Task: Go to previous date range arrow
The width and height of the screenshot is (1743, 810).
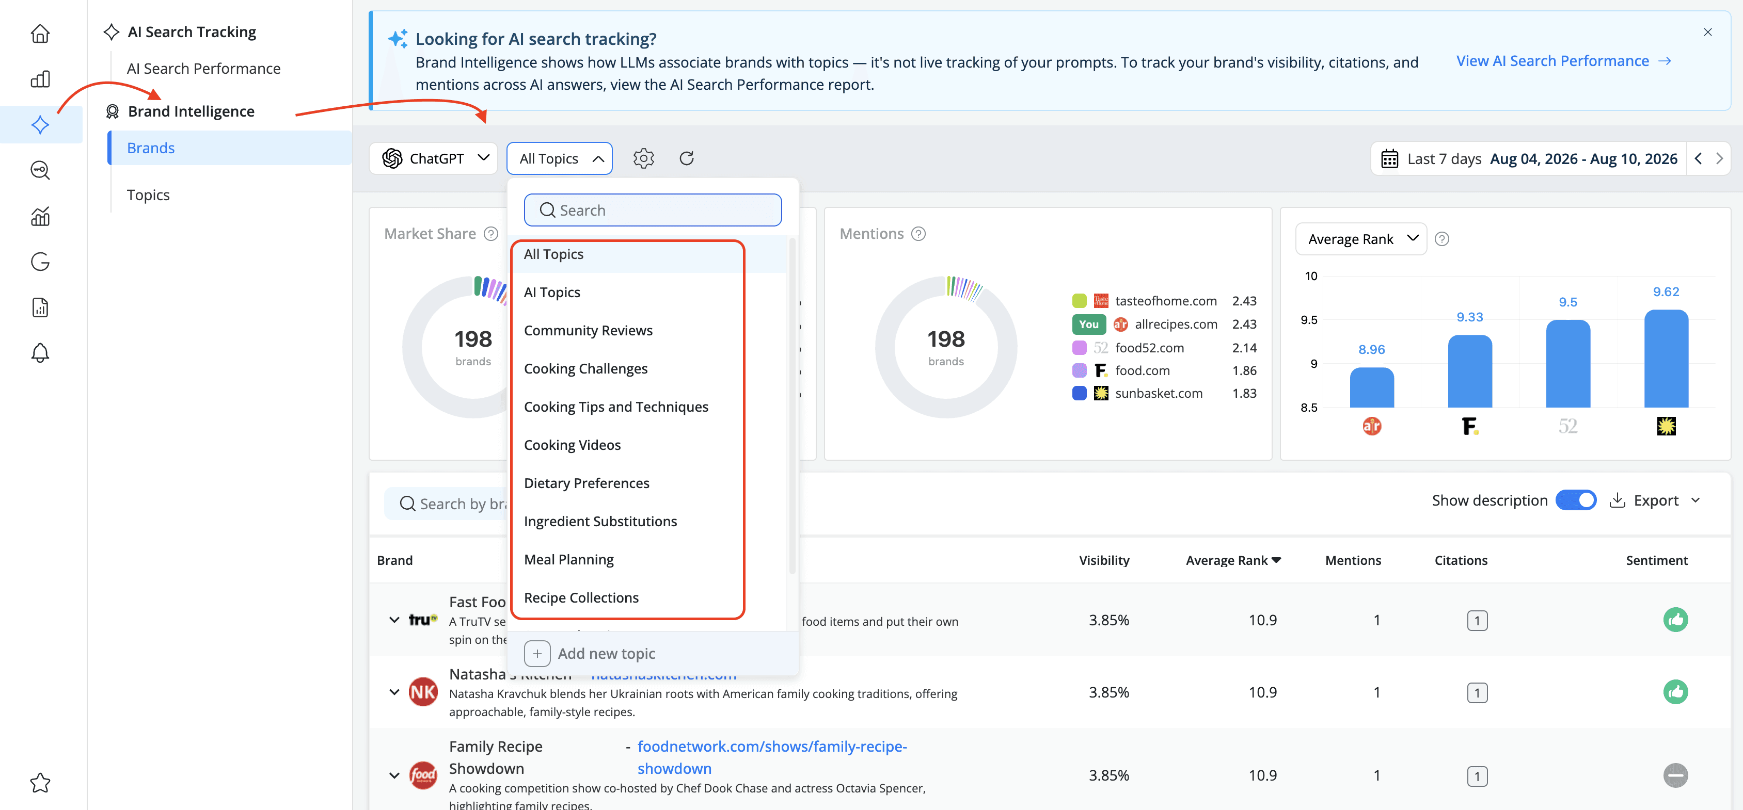Action: coord(1698,158)
